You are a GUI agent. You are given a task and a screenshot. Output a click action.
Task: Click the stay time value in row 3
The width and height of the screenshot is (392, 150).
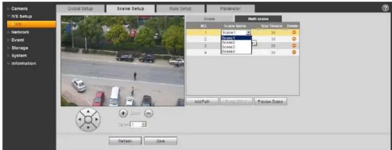(x=273, y=45)
